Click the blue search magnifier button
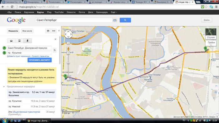Viewport: 219px width, 123px height. pos(125,20)
